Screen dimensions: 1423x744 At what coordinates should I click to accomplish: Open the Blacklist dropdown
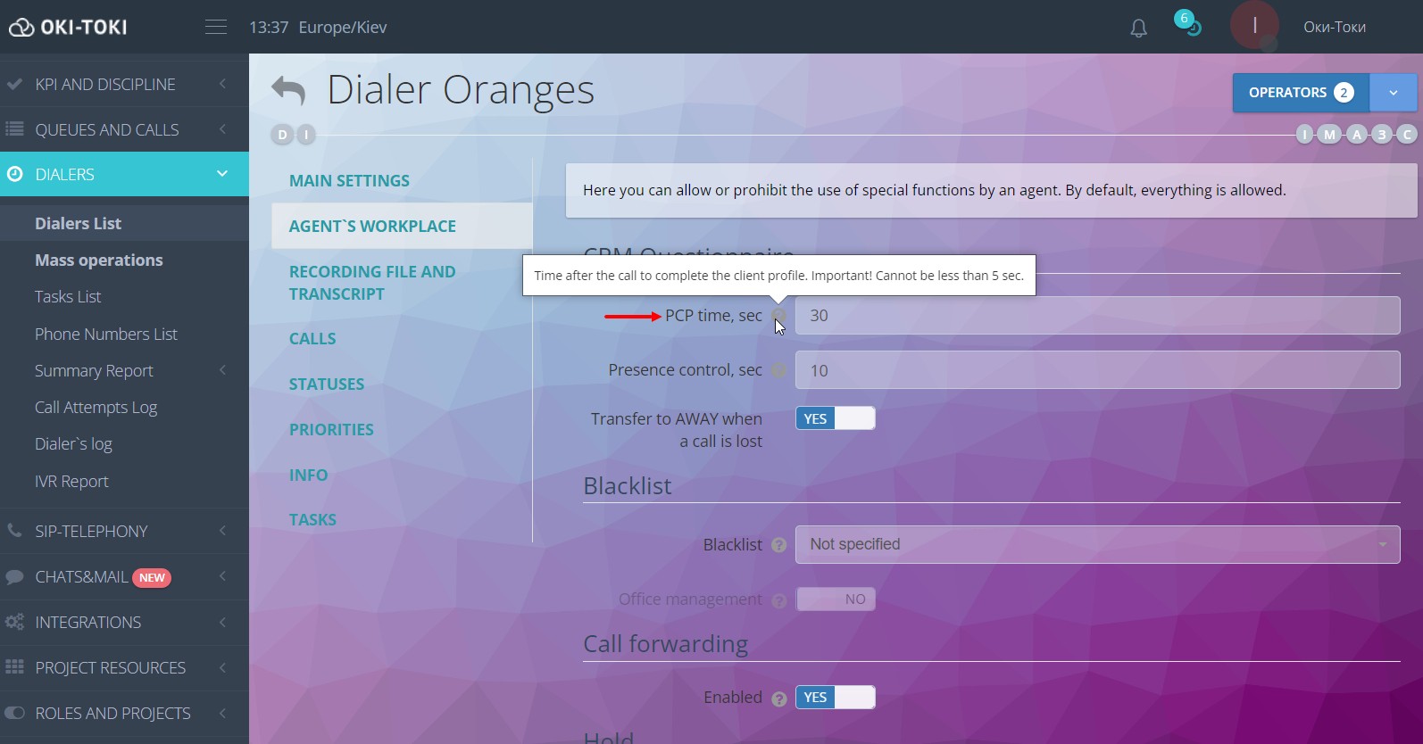[x=1096, y=544]
